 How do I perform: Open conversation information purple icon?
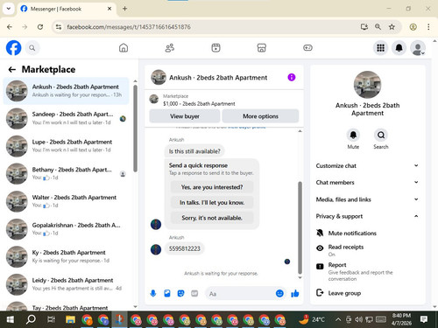click(x=292, y=77)
